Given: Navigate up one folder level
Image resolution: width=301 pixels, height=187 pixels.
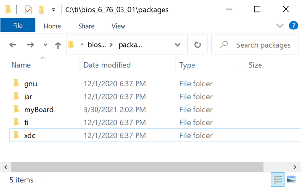Looking at the screenshot, I should tap(58, 45).
